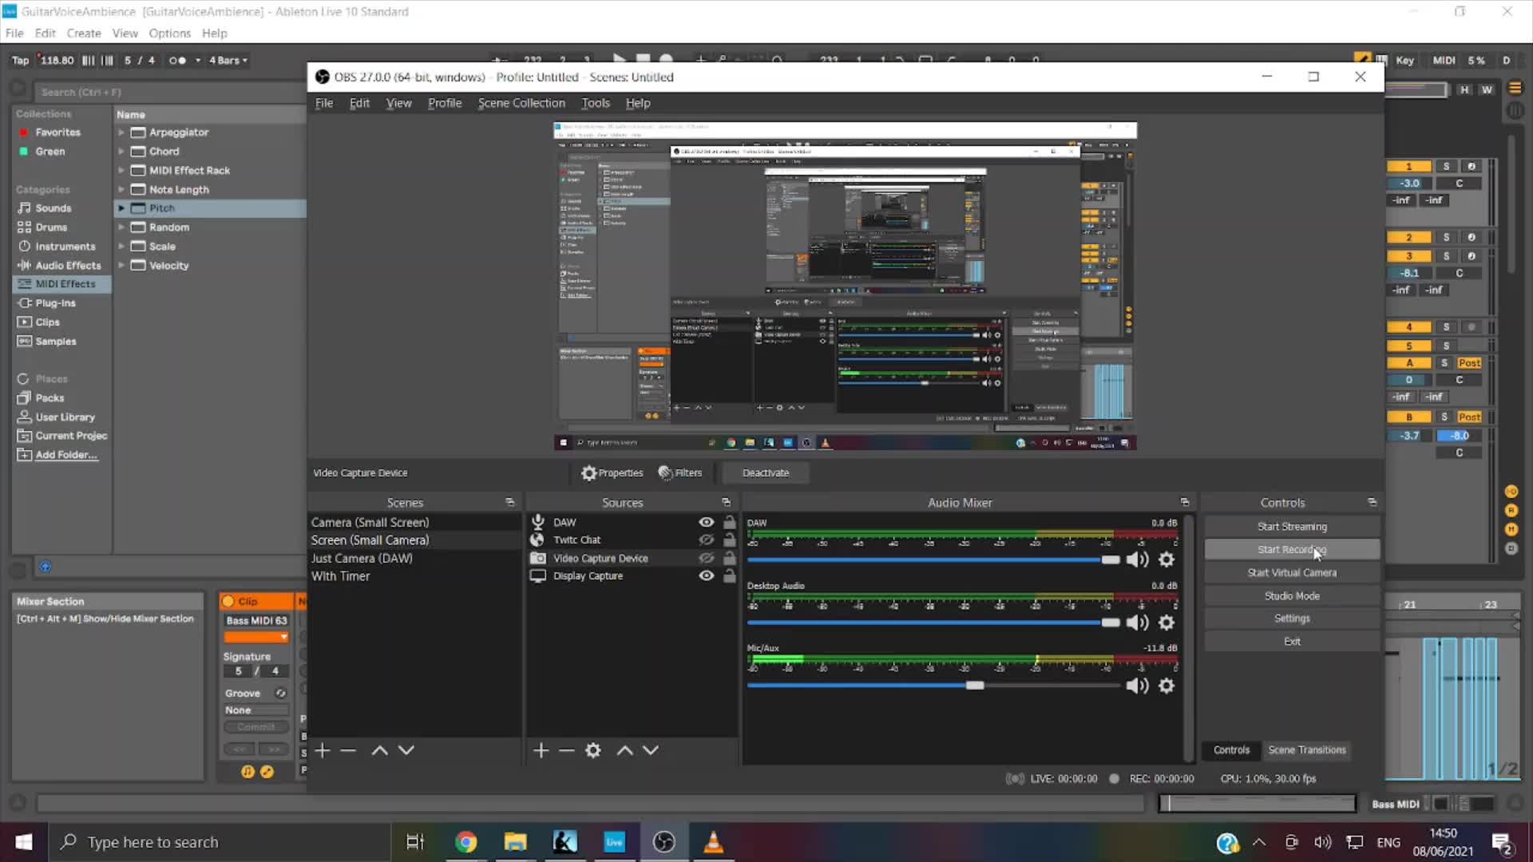The width and height of the screenshot is (1533, 862).
Task: Open the OBS Tools menu
Action: pos(596,103)
